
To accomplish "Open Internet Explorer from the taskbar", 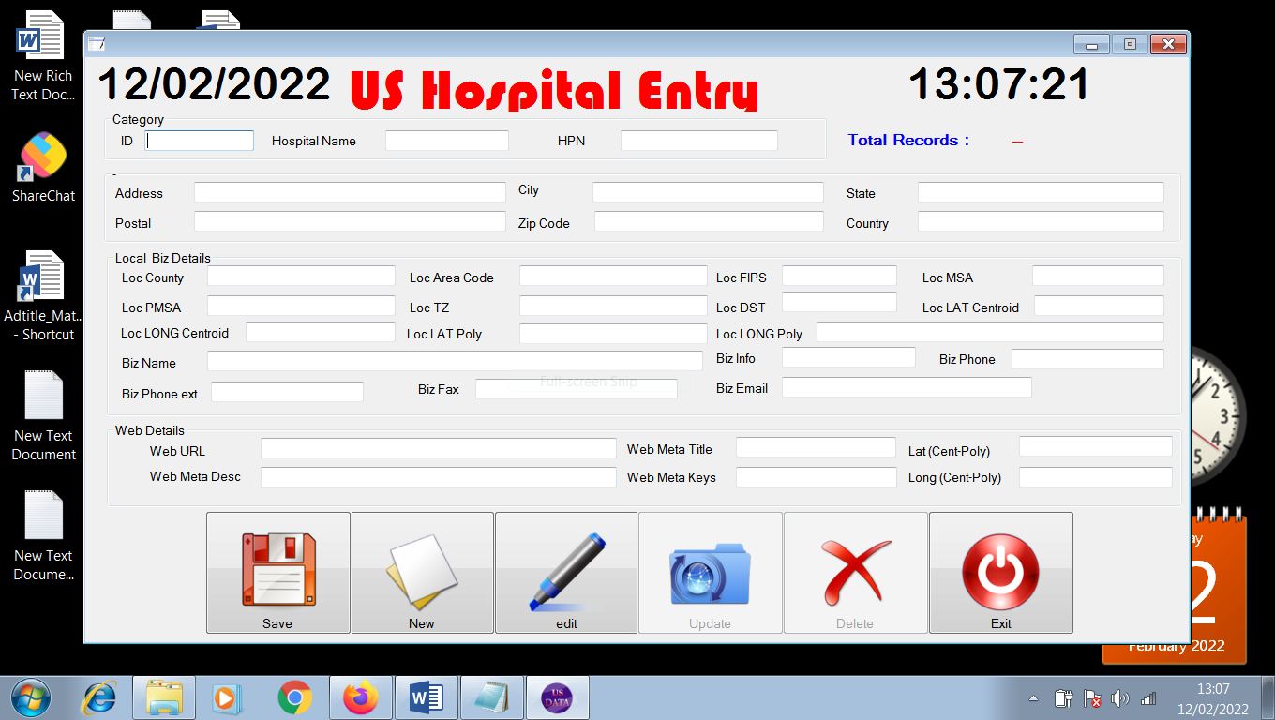I will coord(98,697).
